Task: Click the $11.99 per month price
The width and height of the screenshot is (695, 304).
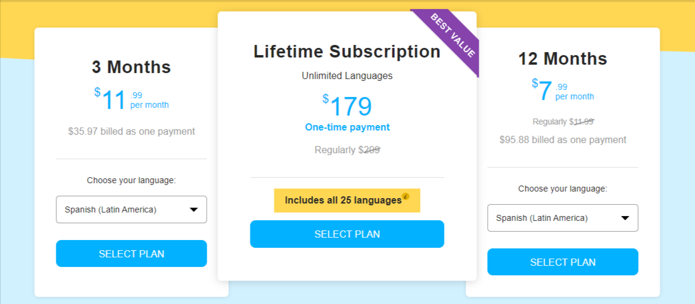Action: coord(131,100)
